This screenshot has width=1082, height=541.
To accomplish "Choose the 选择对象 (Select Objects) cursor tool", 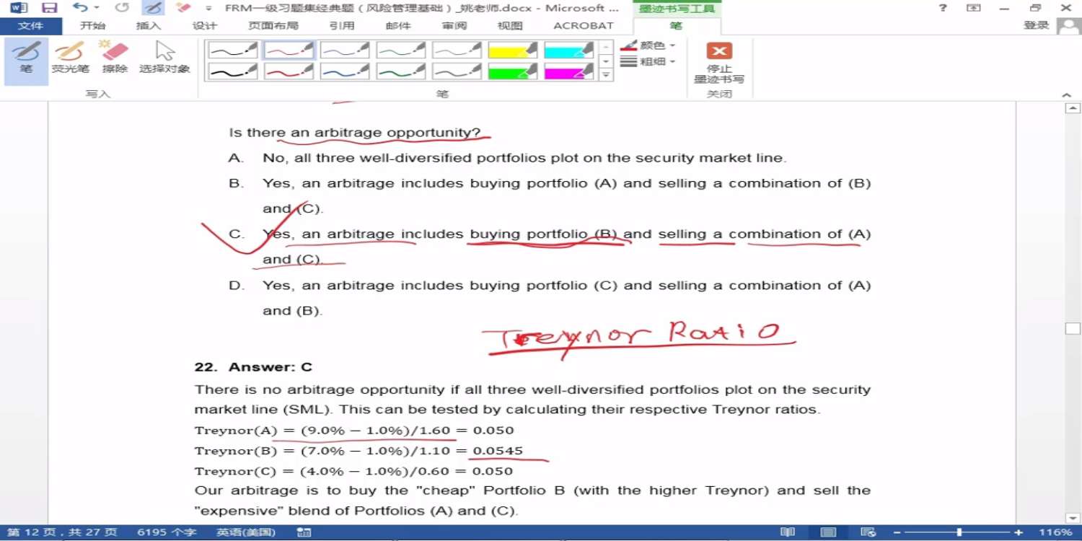I will [x=164, y=58].
